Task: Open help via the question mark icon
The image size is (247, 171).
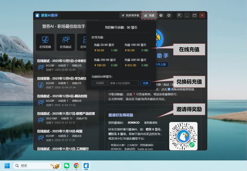Action: (x=161, y=15)
